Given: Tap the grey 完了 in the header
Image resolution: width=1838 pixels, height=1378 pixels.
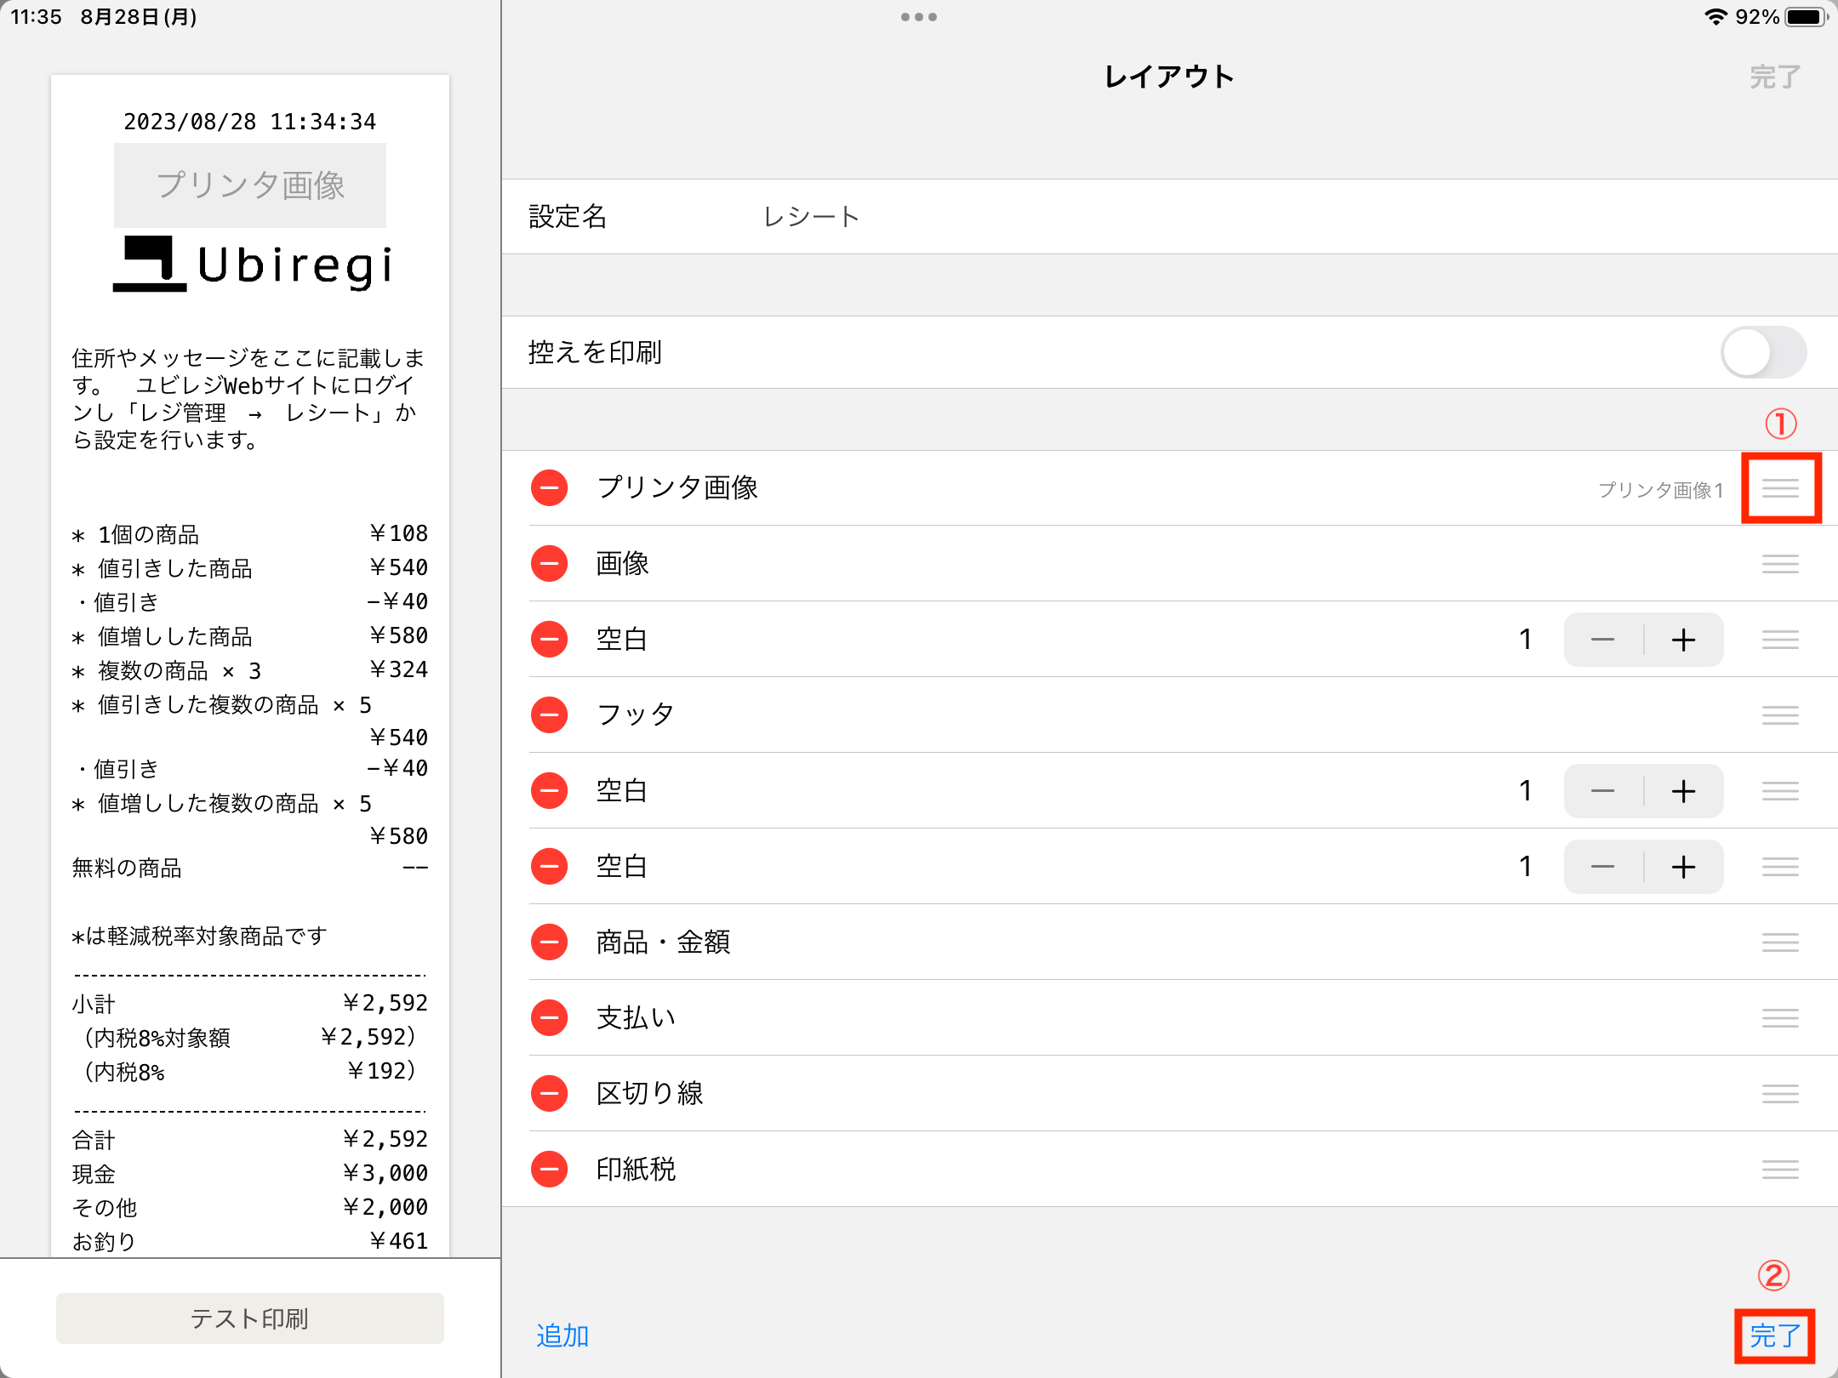Looking at the screenshot, I should click(1775, 77).
